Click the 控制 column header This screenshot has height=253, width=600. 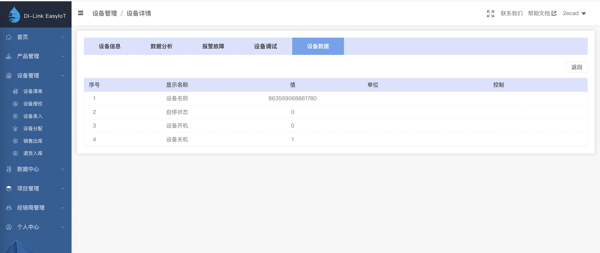[499, 85]
